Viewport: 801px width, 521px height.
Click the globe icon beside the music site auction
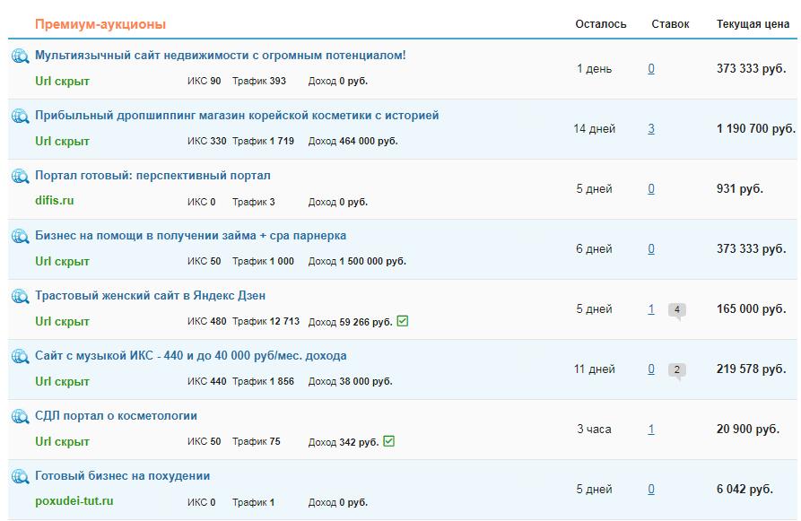(x=21, y=356)
